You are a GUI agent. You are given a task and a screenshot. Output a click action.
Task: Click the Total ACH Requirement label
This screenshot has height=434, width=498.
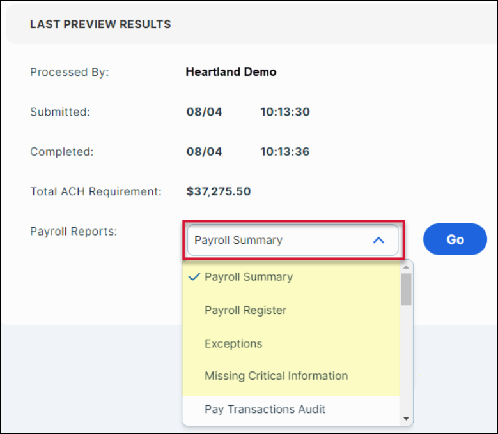pos(96,191)
